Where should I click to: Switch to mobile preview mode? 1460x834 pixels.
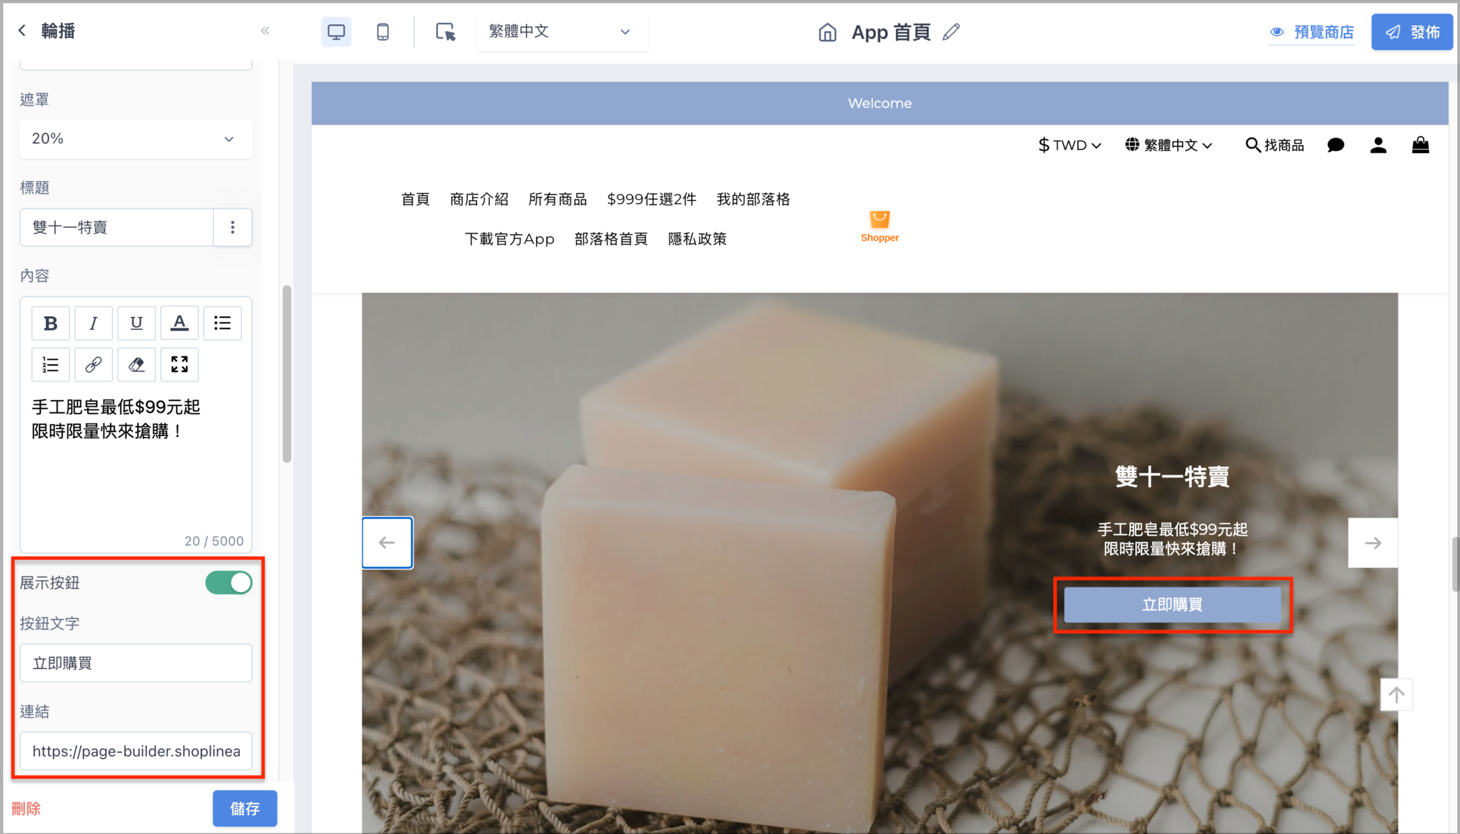click(383, 32)
